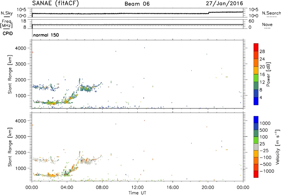
Task: Select the 60 tick on Nave axis
Action: tap(251, 21)
